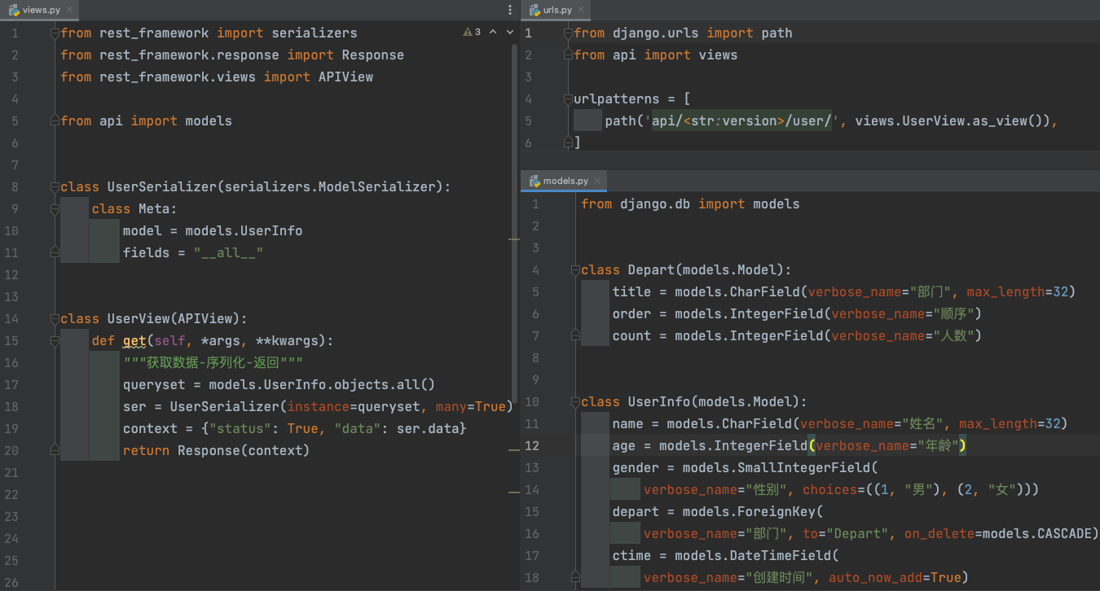Click the Python file icon on models.py tab
1100x591 pixels.
[535, 181]
